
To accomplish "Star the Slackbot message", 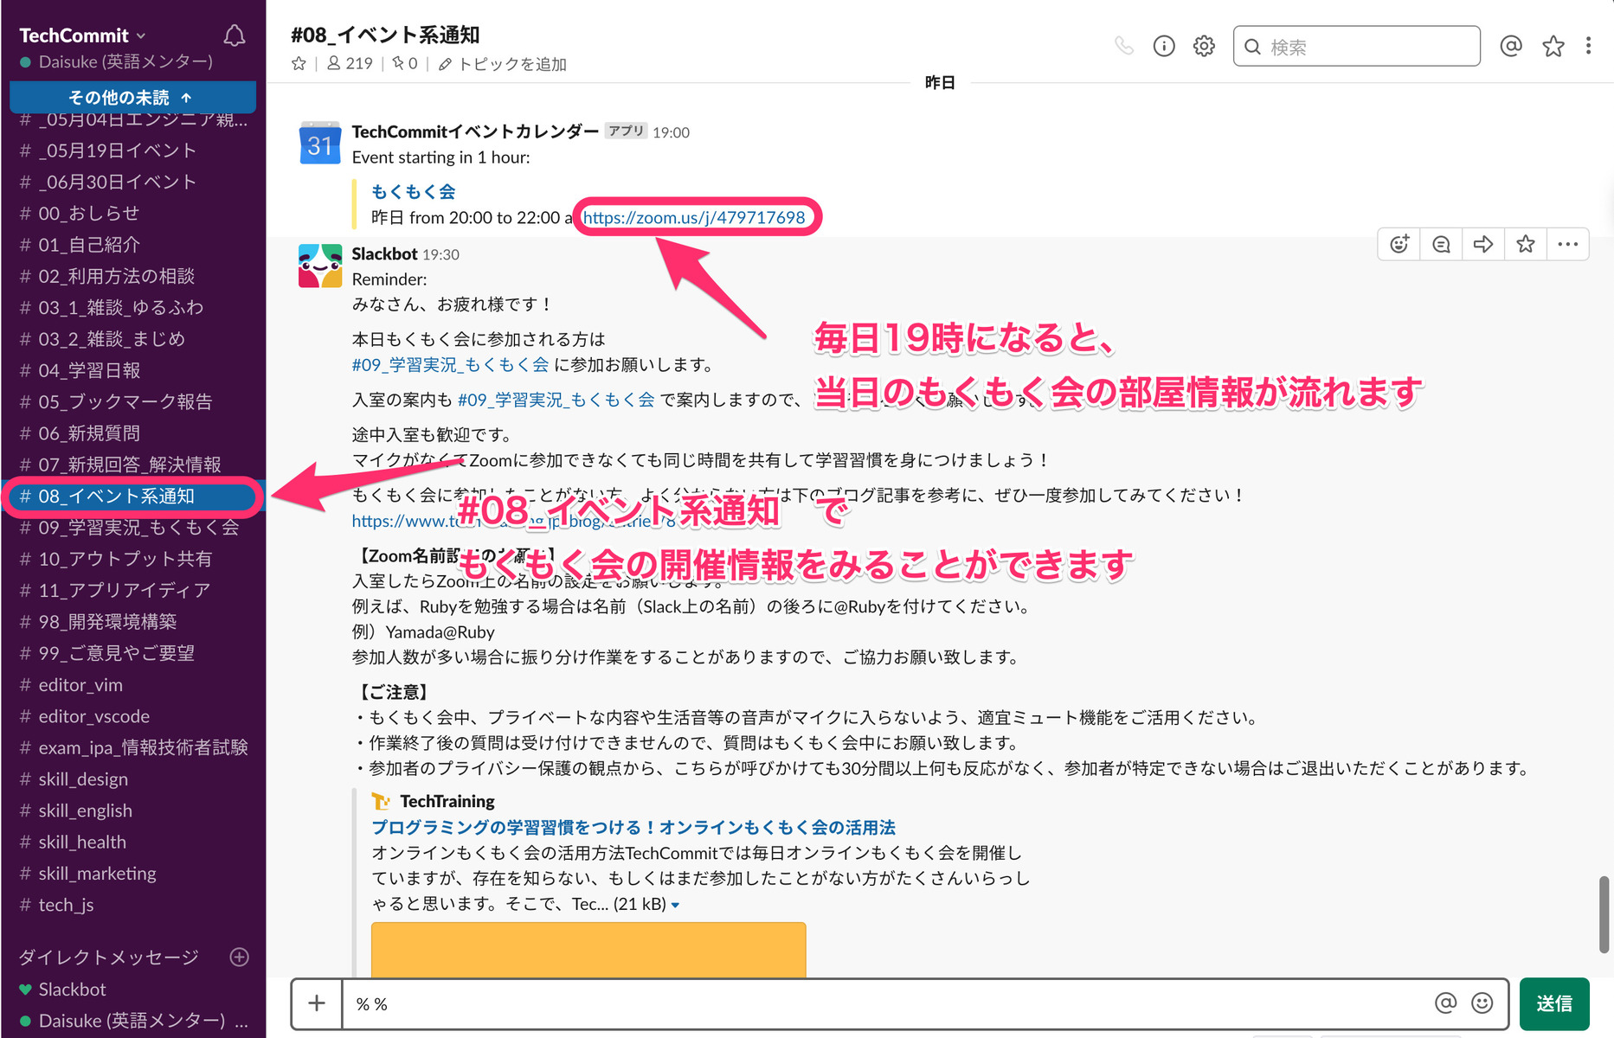I will 1526,245.
